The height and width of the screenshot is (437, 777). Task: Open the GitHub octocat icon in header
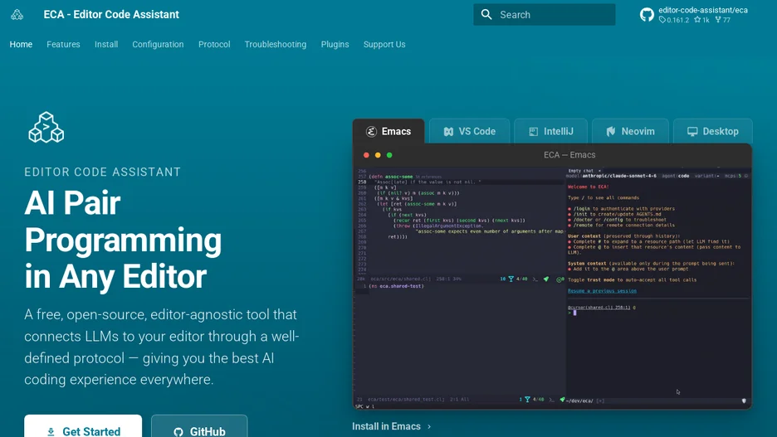pos(647,15)
